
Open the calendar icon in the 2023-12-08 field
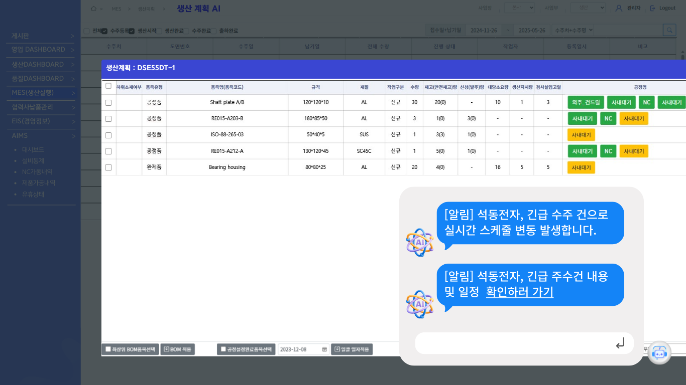(x=324, y=349)
